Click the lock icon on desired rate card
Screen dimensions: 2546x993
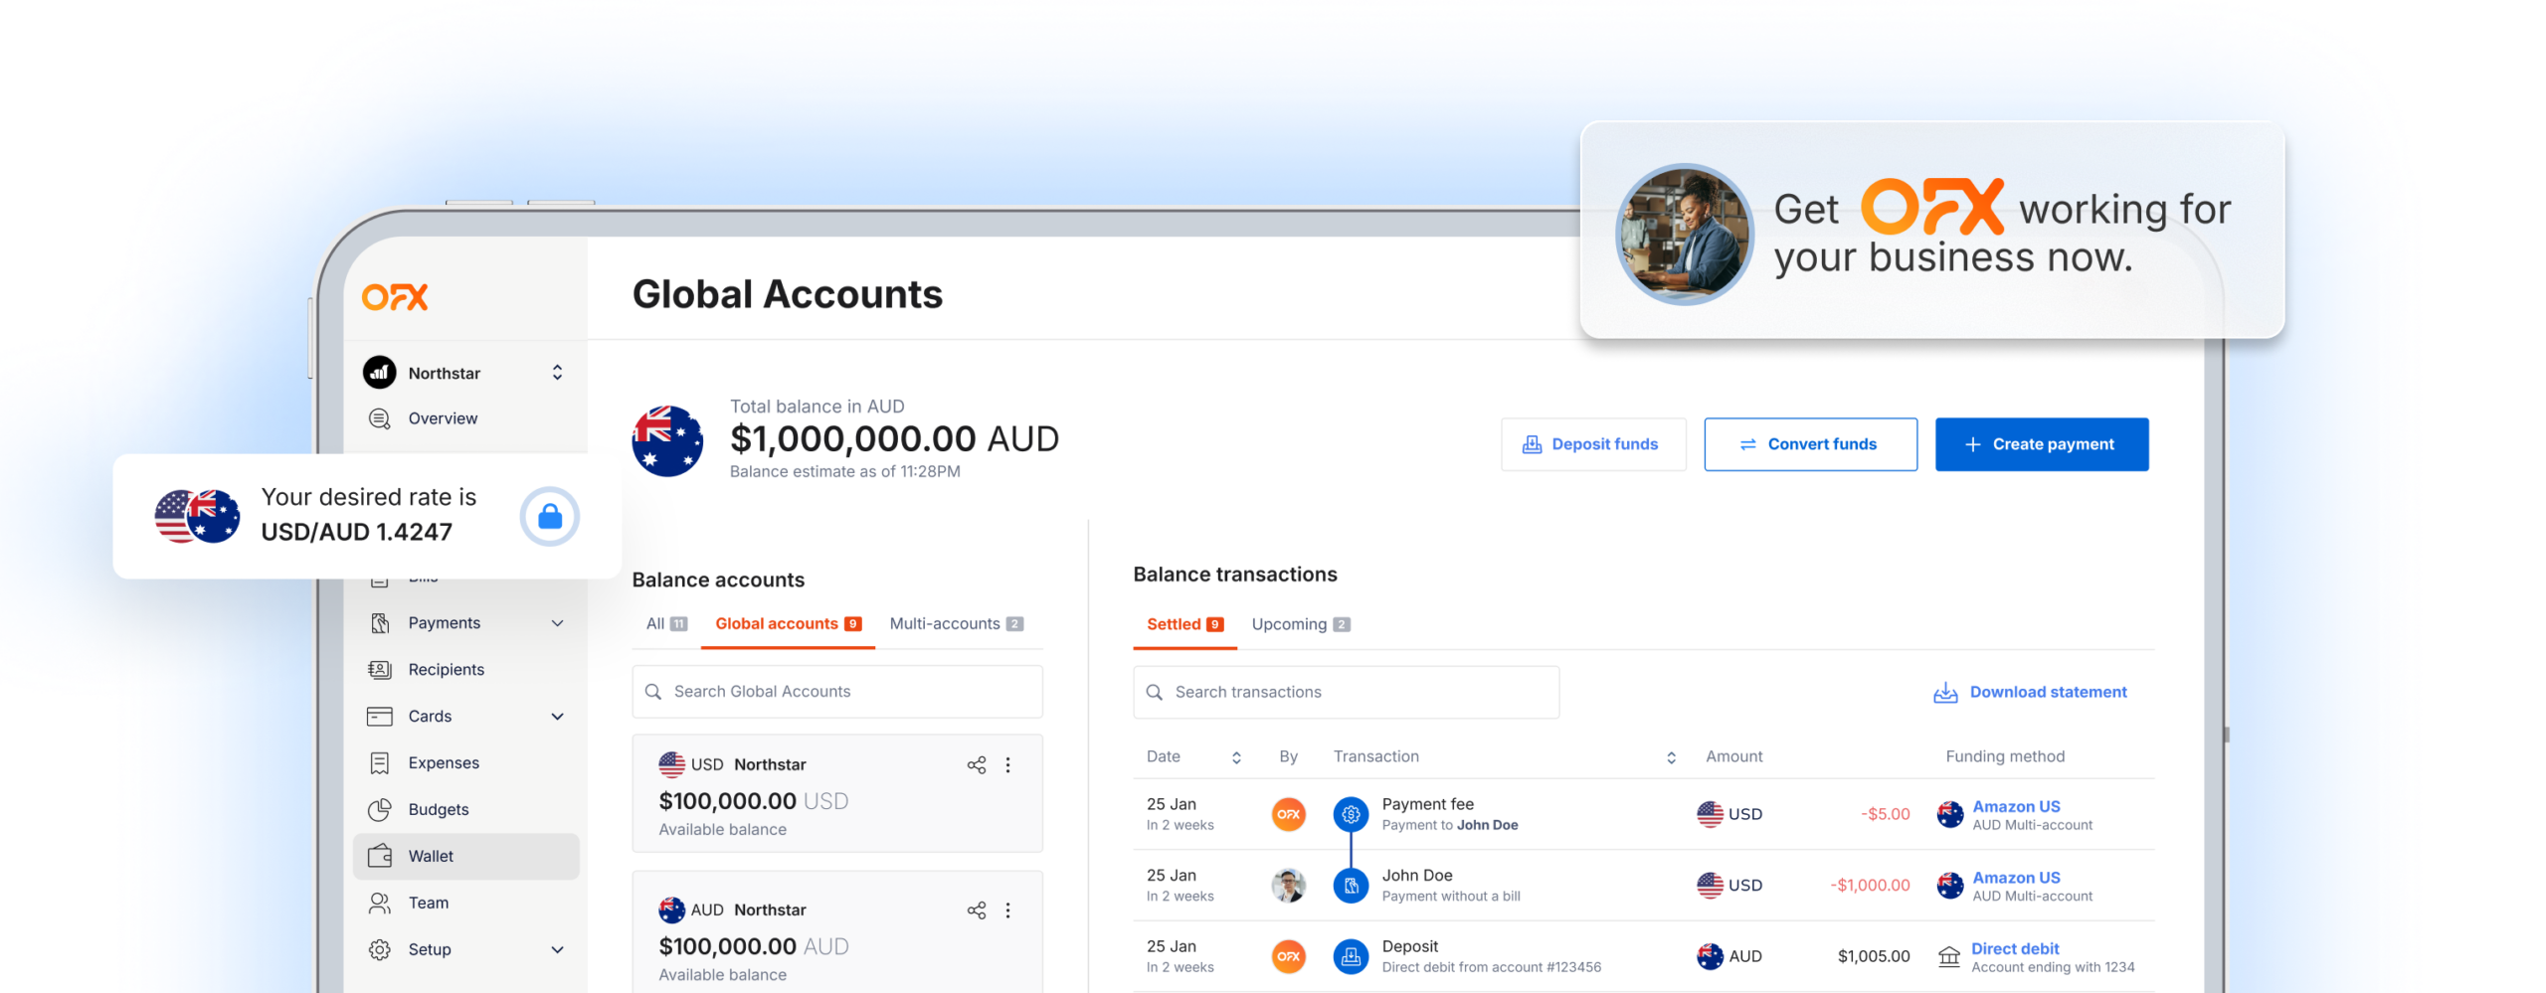pos(550,517)
